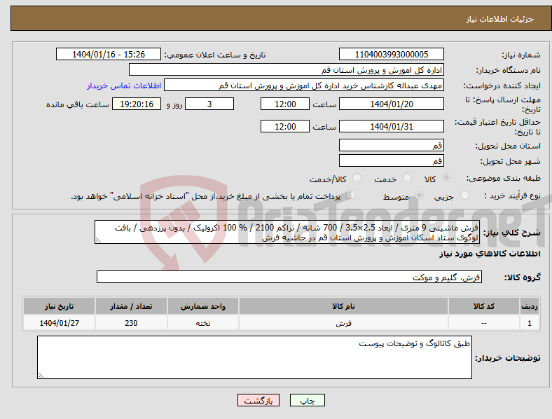Image resolution: width=552 pixels, height=419 pixels.
Task: Select the کالا/خدمت radio button
Action: (357, 178)
